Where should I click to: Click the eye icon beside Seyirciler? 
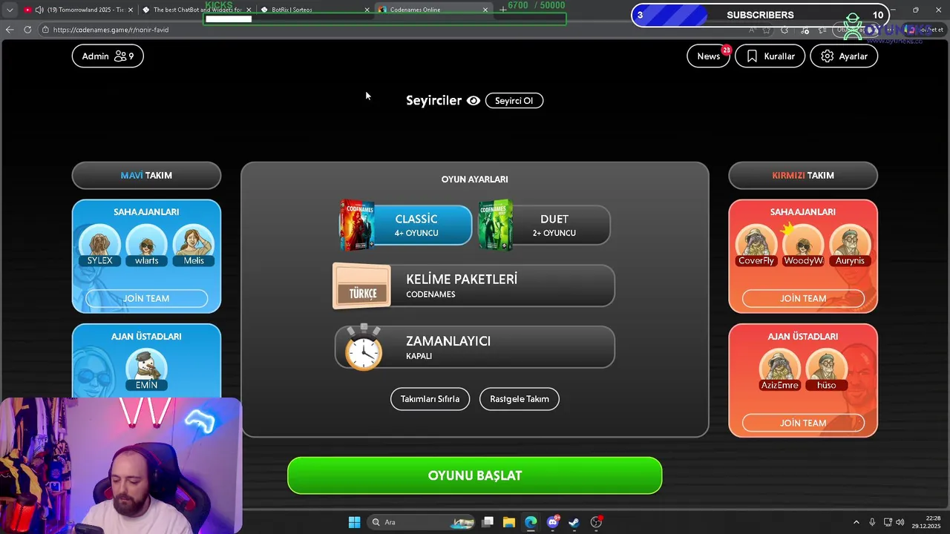(x=474, y=101)
